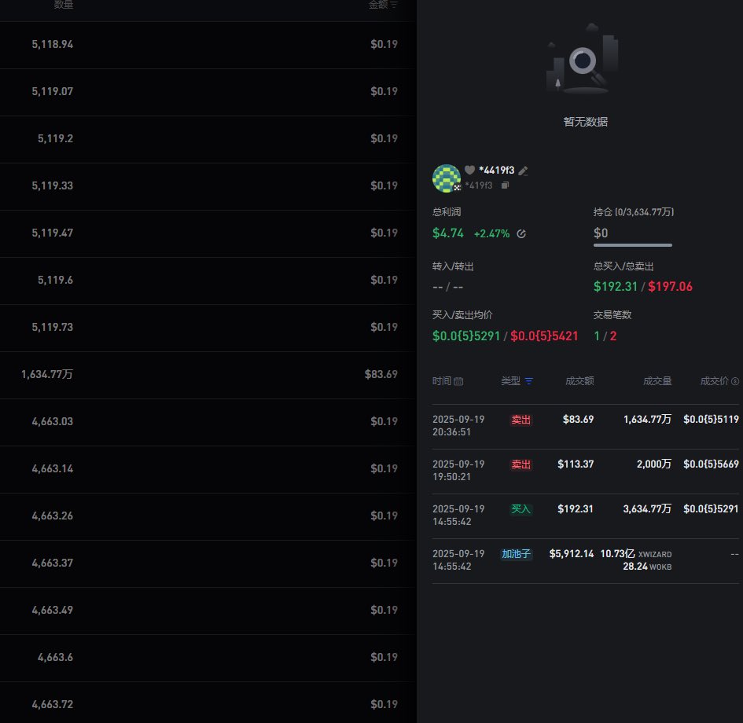This screenshot has height=723, width=743.
Task: Select quantity 5,119.07 row
Action: pyautogui.click(x=53, y=91)
